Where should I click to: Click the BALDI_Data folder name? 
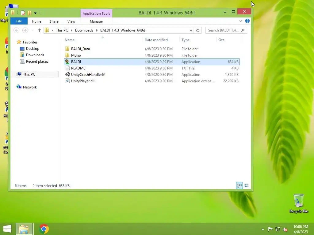(80, 49)
